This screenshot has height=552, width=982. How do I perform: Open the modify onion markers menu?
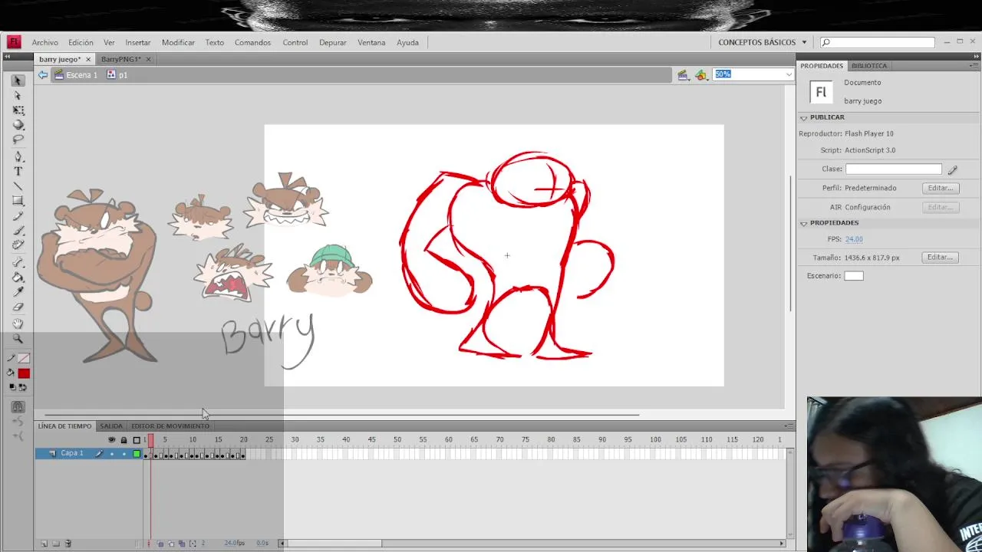pos(193,544)
